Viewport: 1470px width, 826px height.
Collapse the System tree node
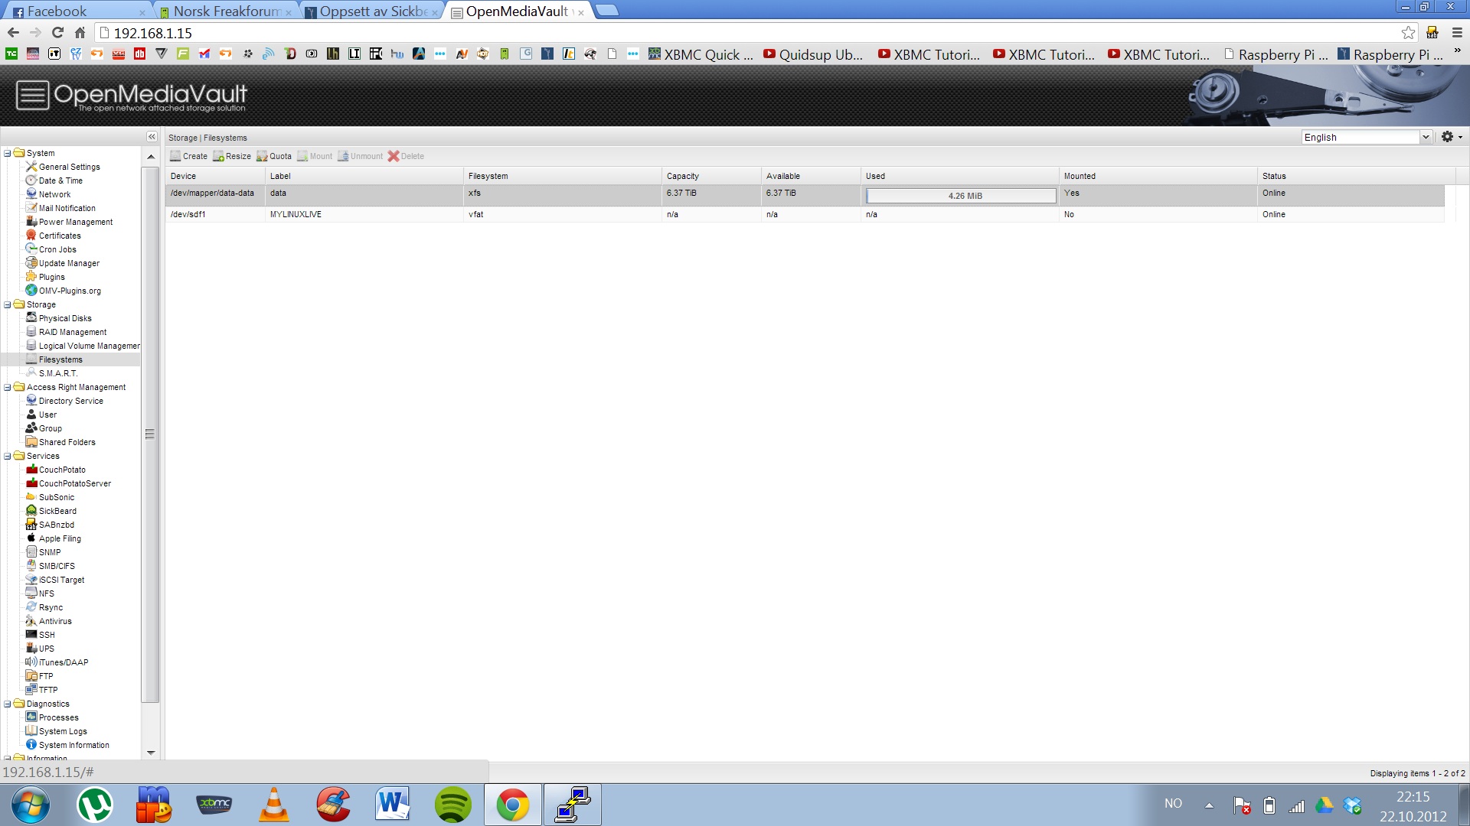click(x=8, y=153)
